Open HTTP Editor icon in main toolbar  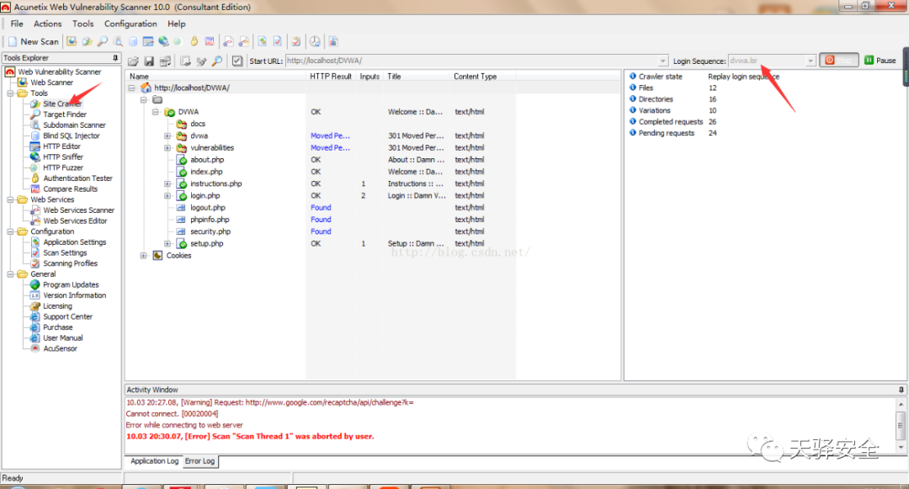(148, 42)
